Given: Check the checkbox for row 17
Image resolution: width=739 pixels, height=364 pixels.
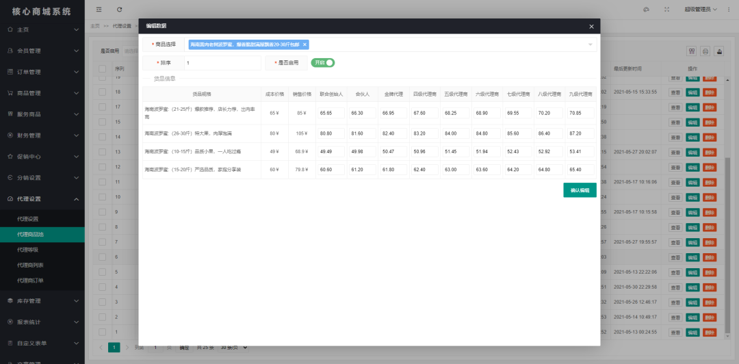Looking at the screenshot, I should [102, 107].
